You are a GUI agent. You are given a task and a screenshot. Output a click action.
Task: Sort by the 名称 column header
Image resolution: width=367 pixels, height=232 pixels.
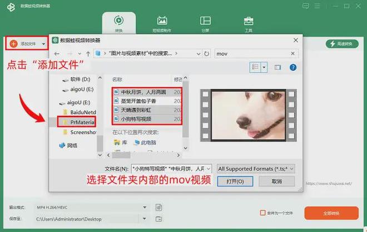[x=117, y=79]
